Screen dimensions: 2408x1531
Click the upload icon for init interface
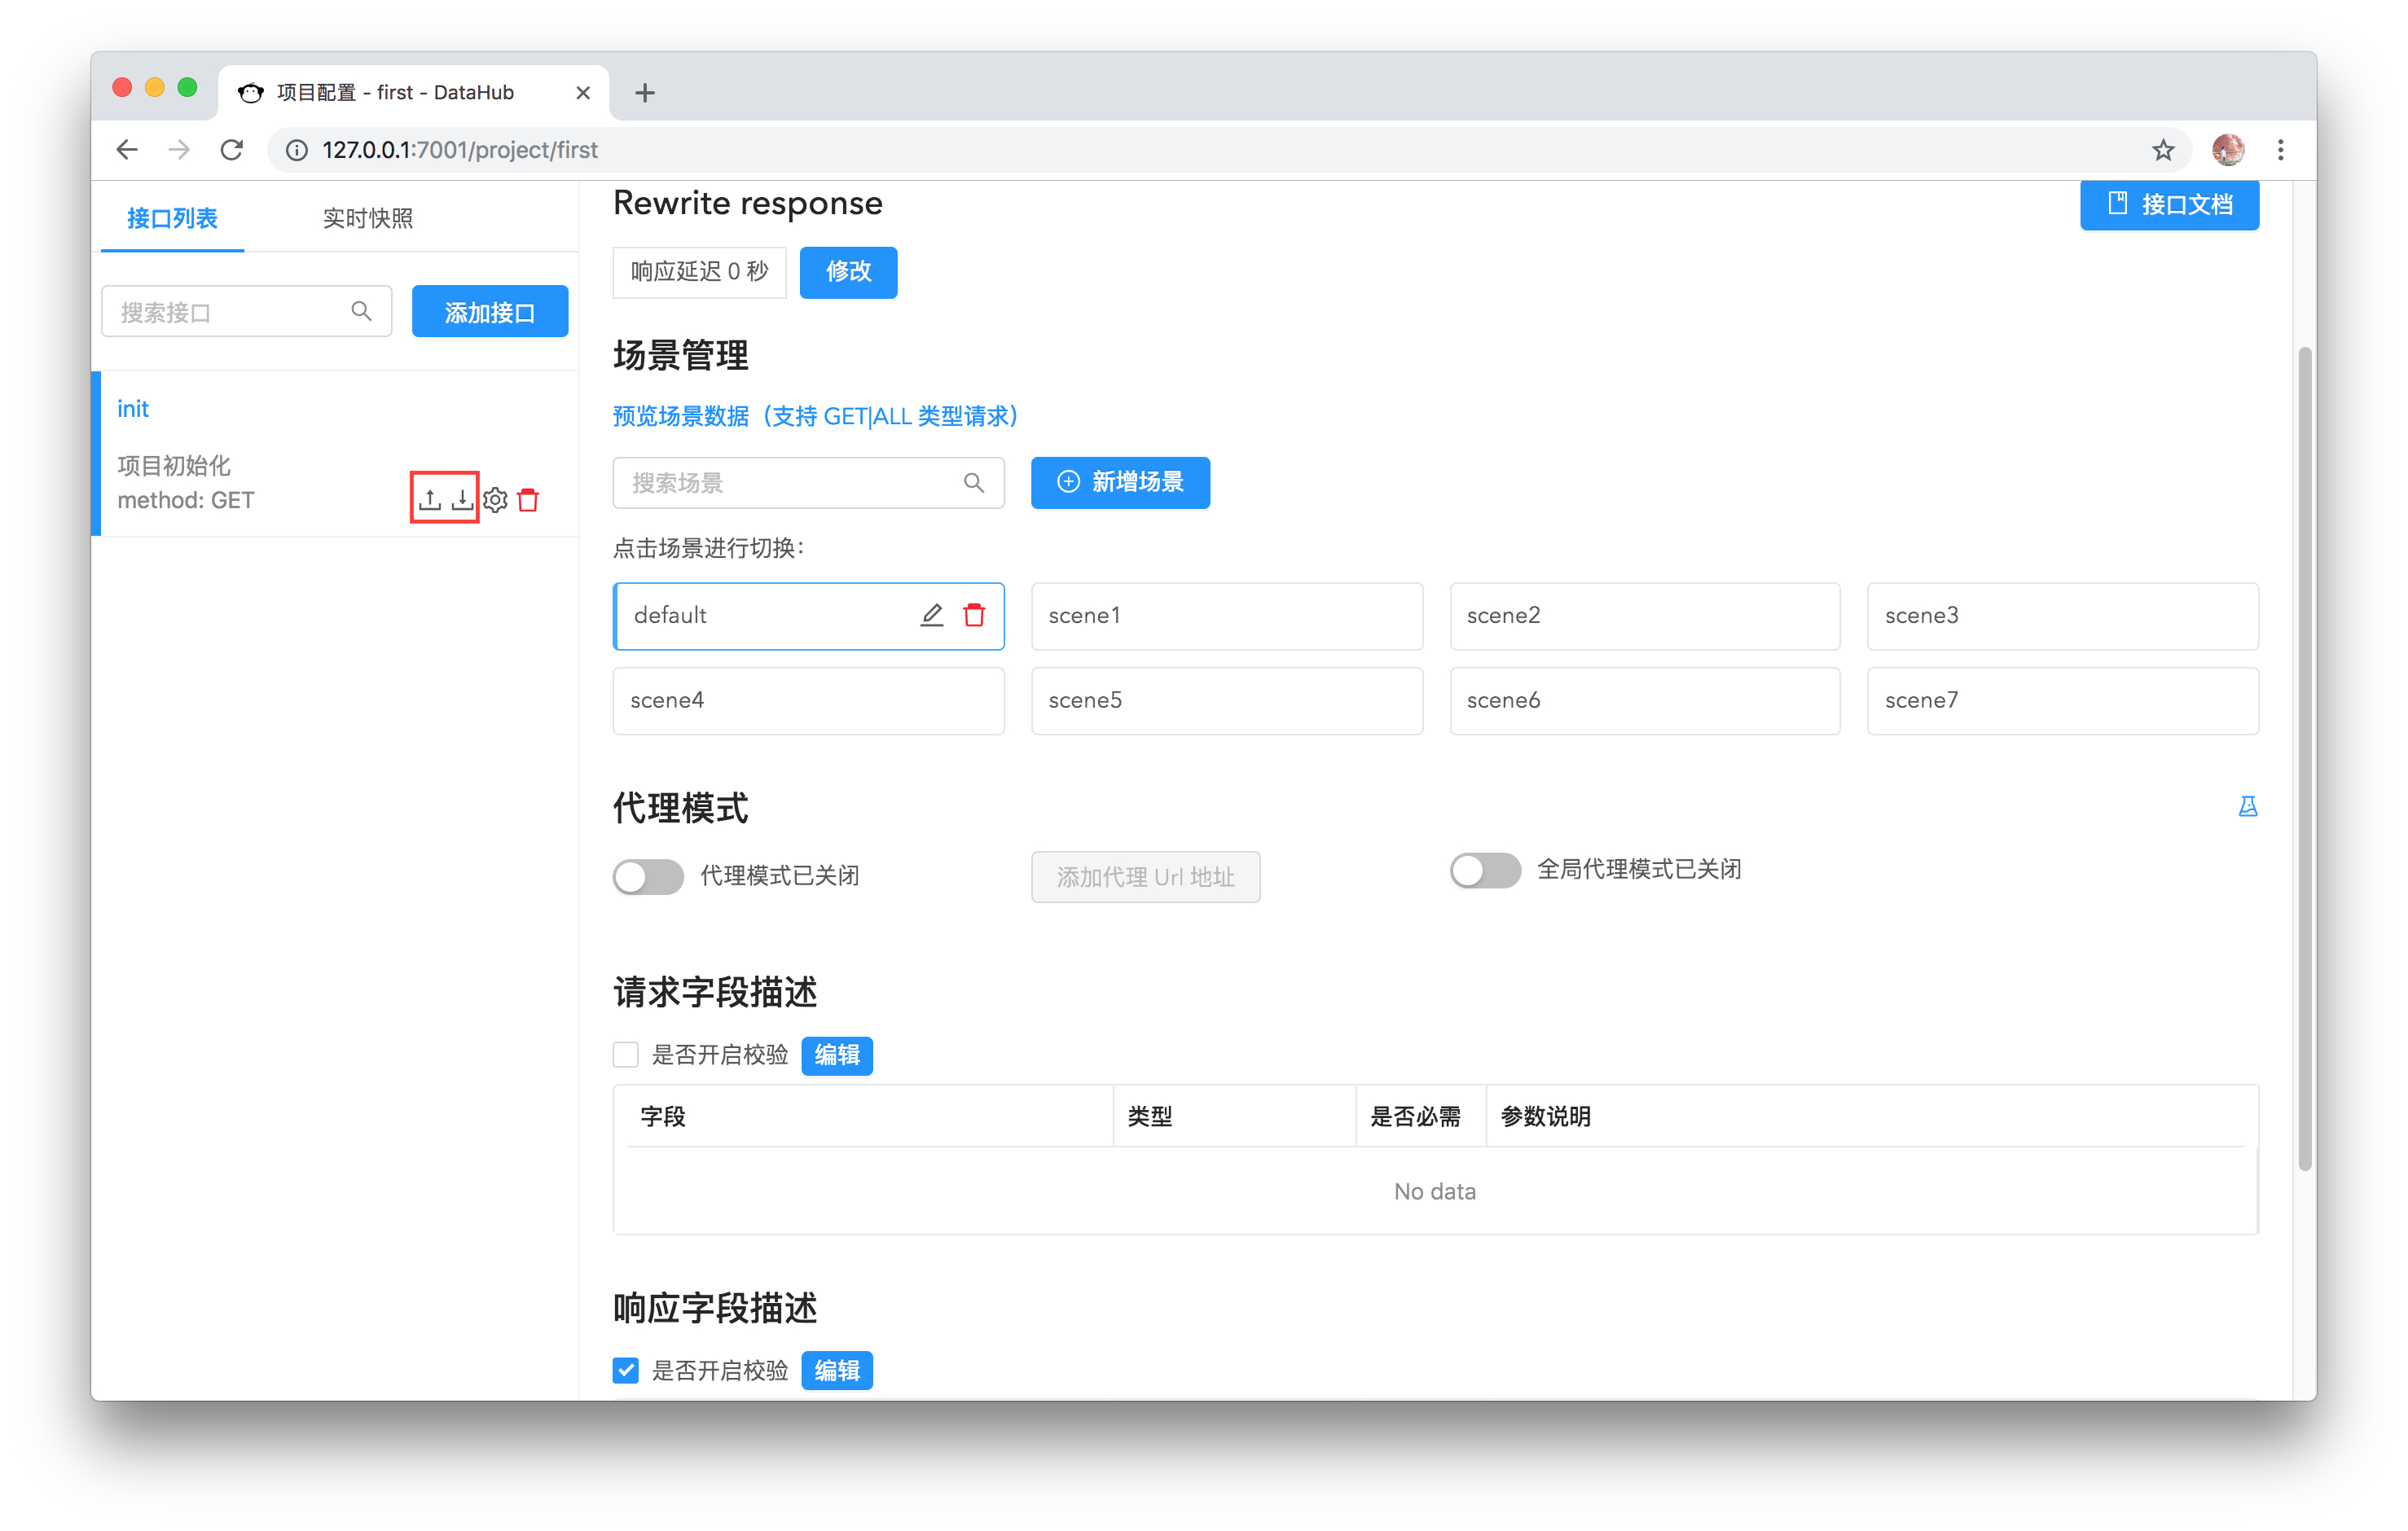tap(430, 499)
